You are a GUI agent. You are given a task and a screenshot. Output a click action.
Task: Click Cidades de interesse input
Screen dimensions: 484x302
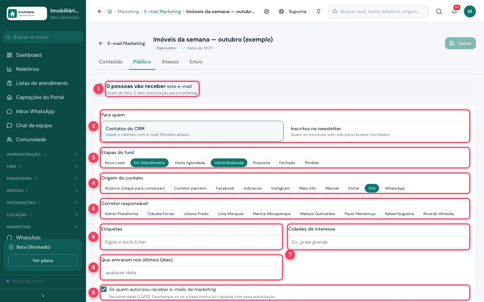(x=378, y=242)
